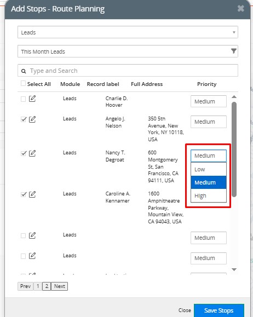The width and height of the screenshot is (253, 317).
Task: Uncheck the Caroline A. Kennamer row checkbox
Action: click(x=24, y=194)
